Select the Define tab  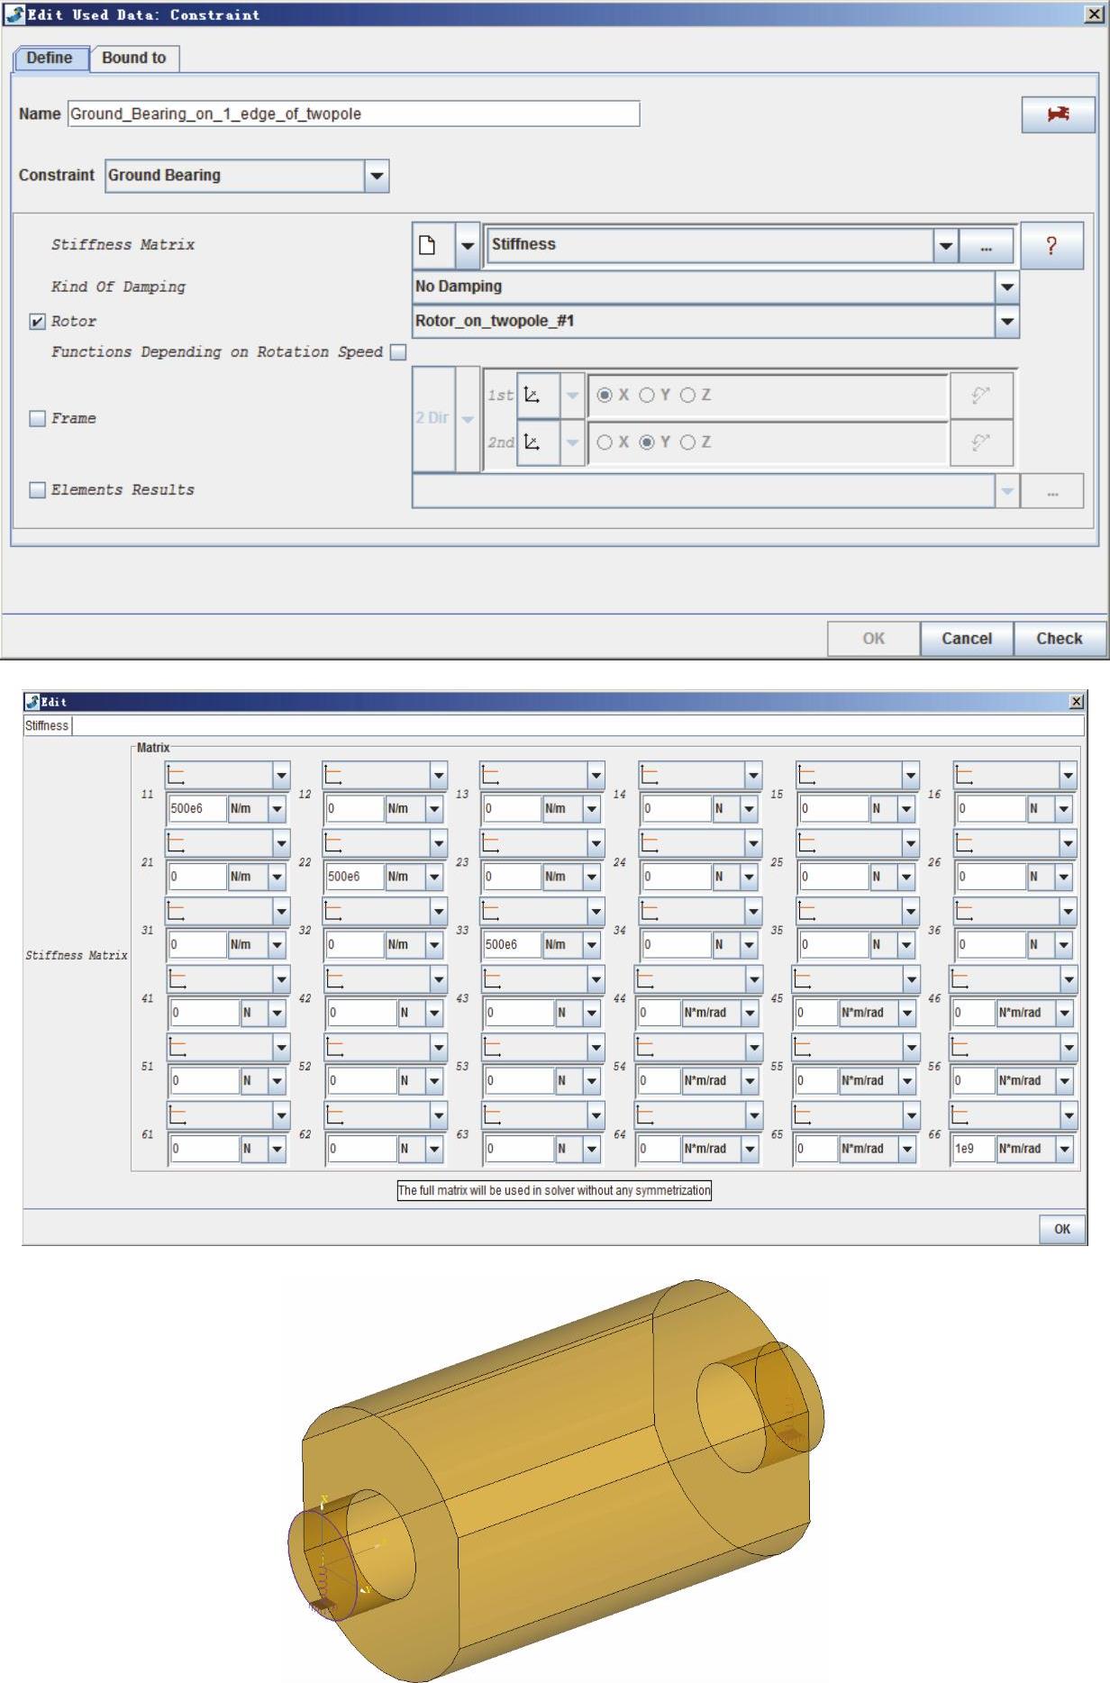click(x=50, y=59)
